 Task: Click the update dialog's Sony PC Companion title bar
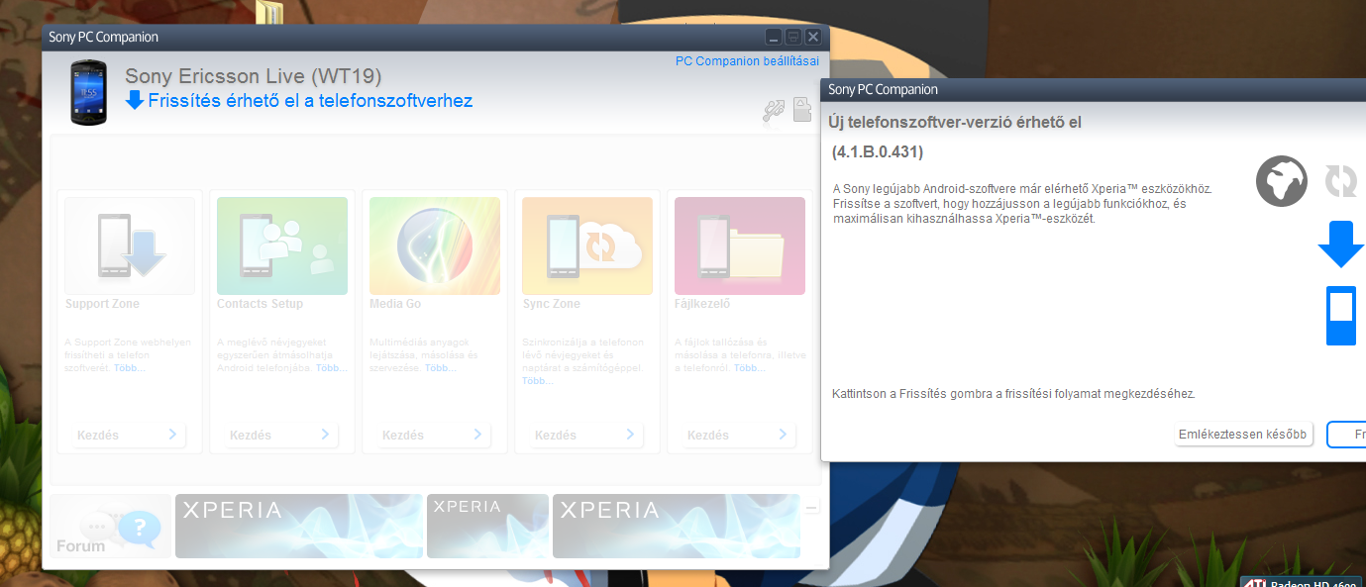(x=1094, y=89)
